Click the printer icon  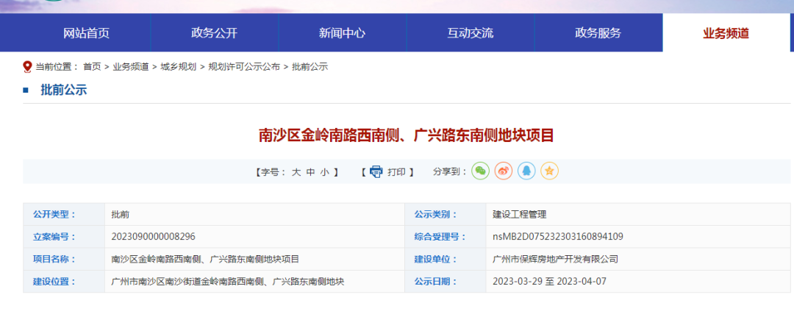point(376,171)
